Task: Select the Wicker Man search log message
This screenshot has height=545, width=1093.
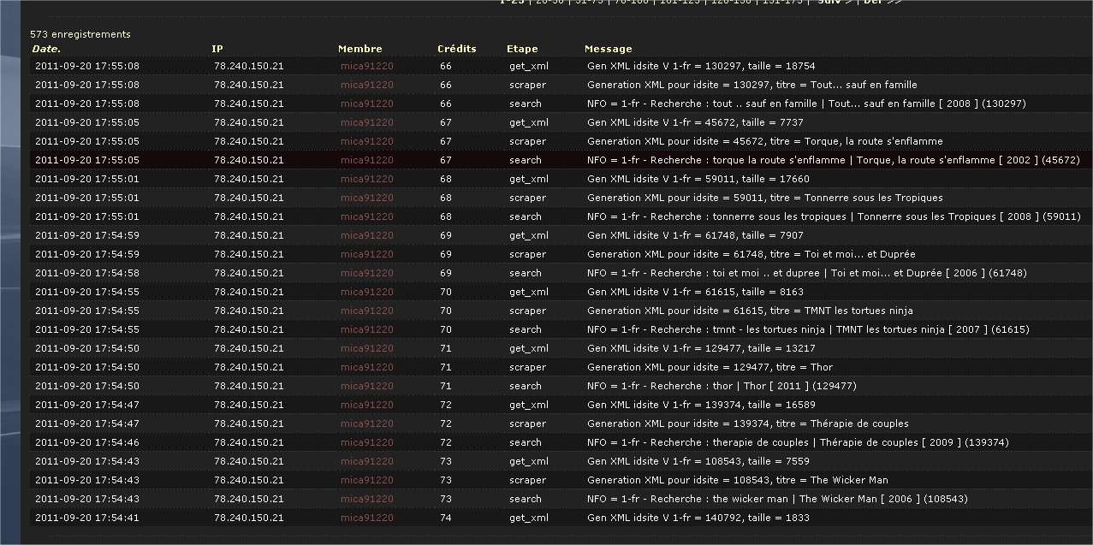Action: point(777,499)
